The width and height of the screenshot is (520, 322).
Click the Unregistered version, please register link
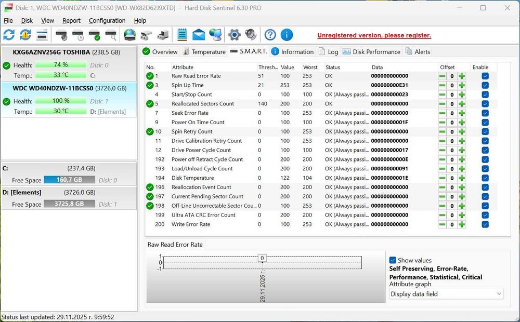(x=374, y=35)
